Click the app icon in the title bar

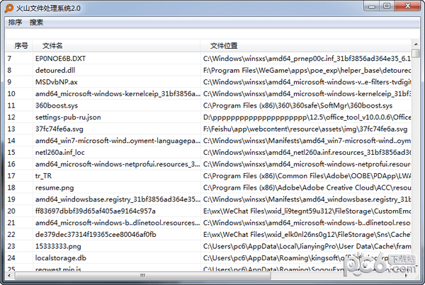tap(8, 8)
